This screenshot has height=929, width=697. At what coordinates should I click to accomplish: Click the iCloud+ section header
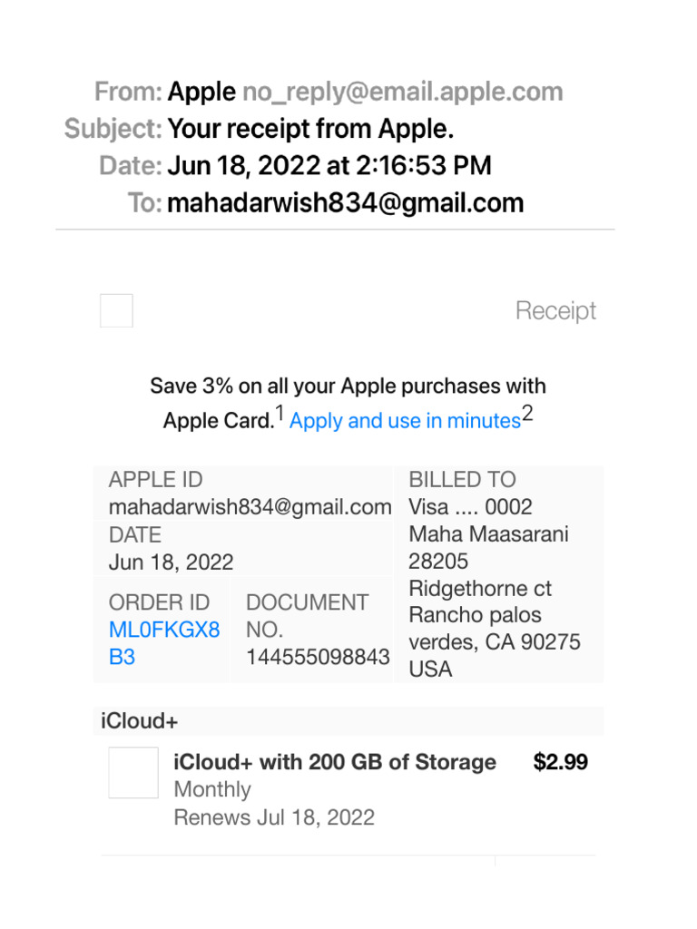point(140,721)
